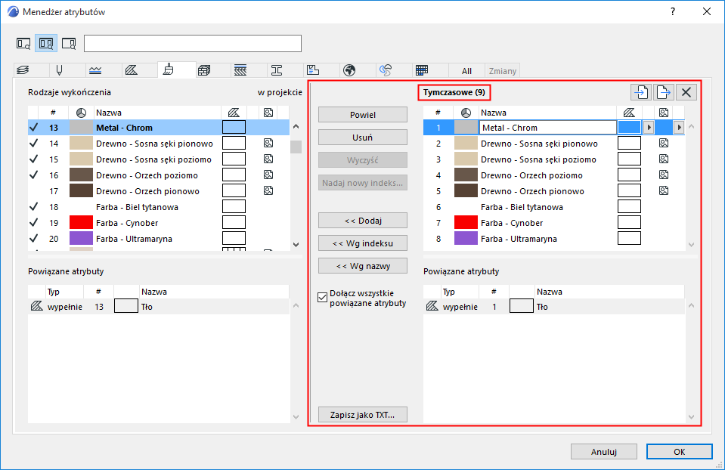
Task: Open the Zone categories attribute tab
Action: 313,70
